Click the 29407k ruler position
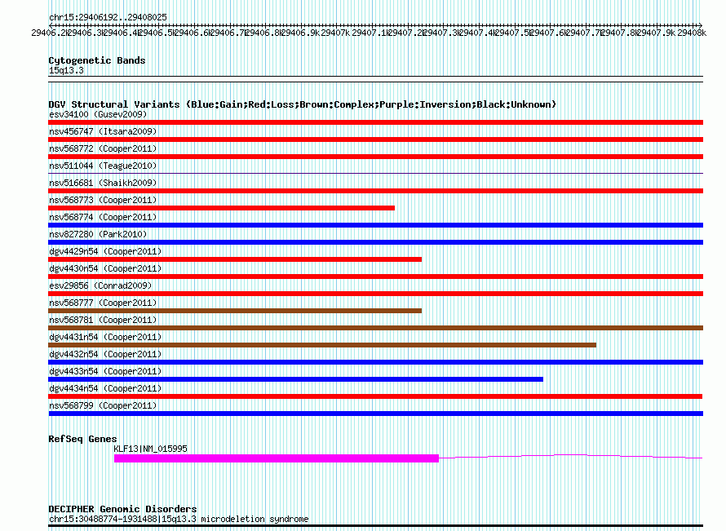 (335, 33)
